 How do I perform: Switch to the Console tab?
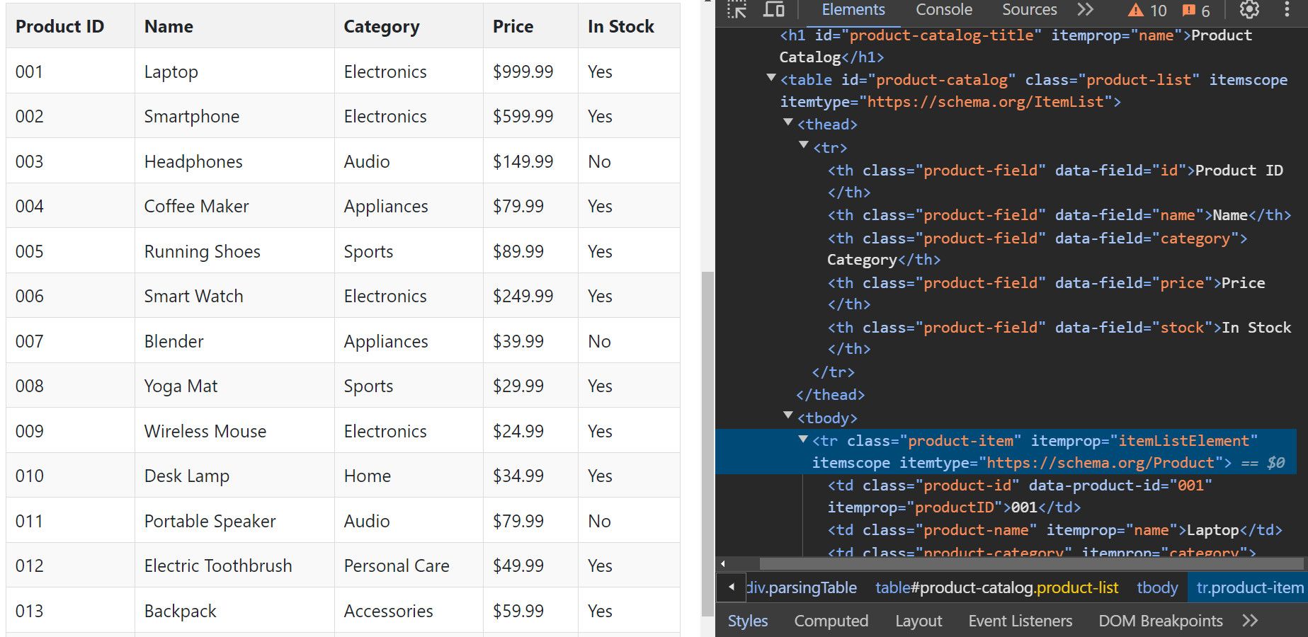click(943, 10)
